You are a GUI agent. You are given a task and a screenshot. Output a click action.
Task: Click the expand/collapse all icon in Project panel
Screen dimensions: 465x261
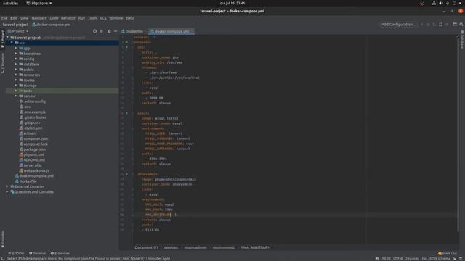point(102,31)
